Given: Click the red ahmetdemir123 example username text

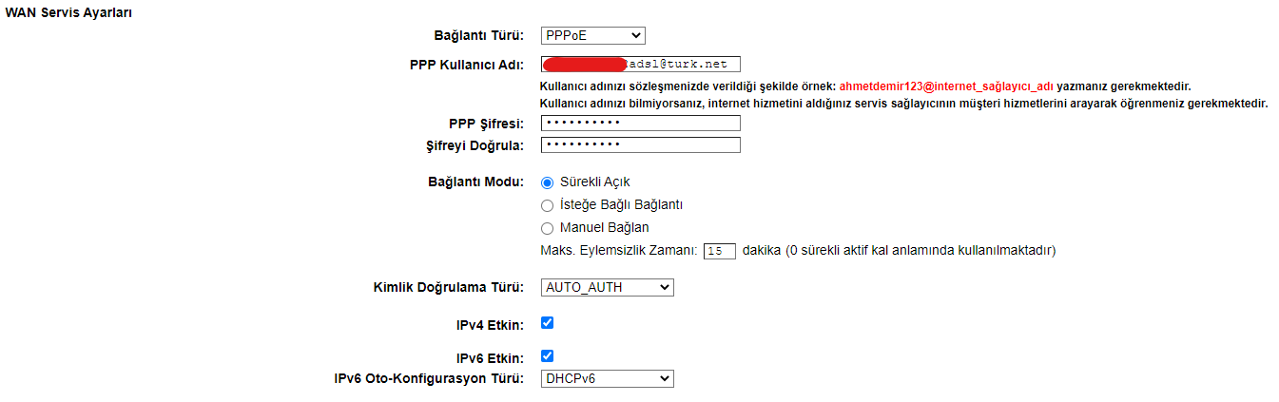Looking at the screenshot, I should [x=945, y=86].
